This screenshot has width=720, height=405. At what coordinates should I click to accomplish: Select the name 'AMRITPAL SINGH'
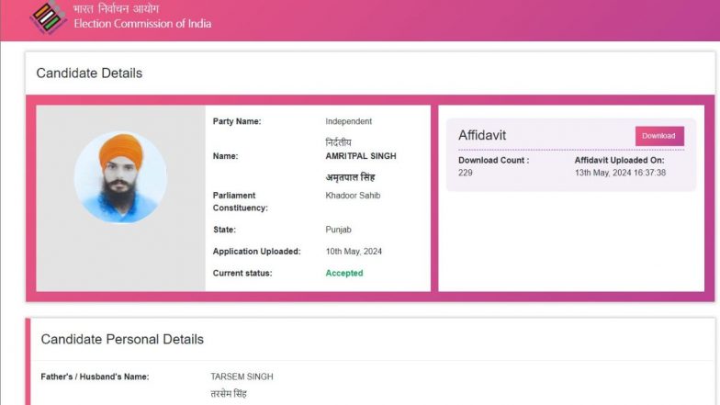pos(360,156)
